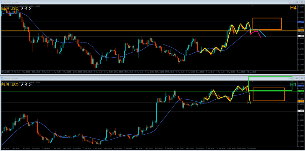Restore the H4 chart window size

[296, 2]
